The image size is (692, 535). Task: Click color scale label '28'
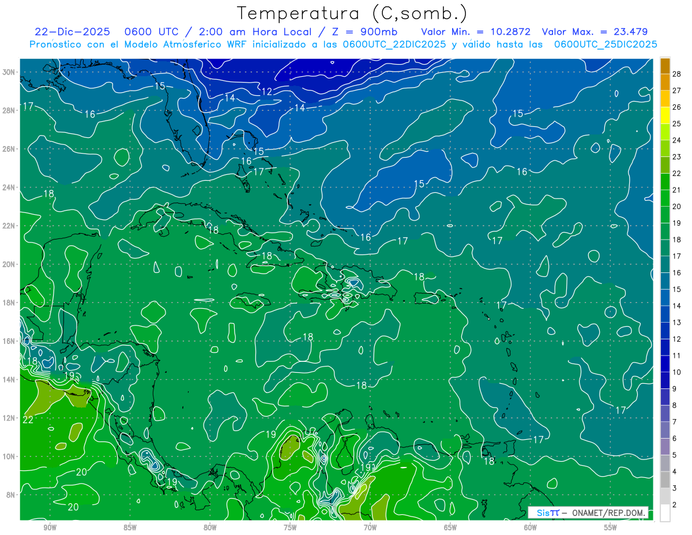[x=676, y=74]
